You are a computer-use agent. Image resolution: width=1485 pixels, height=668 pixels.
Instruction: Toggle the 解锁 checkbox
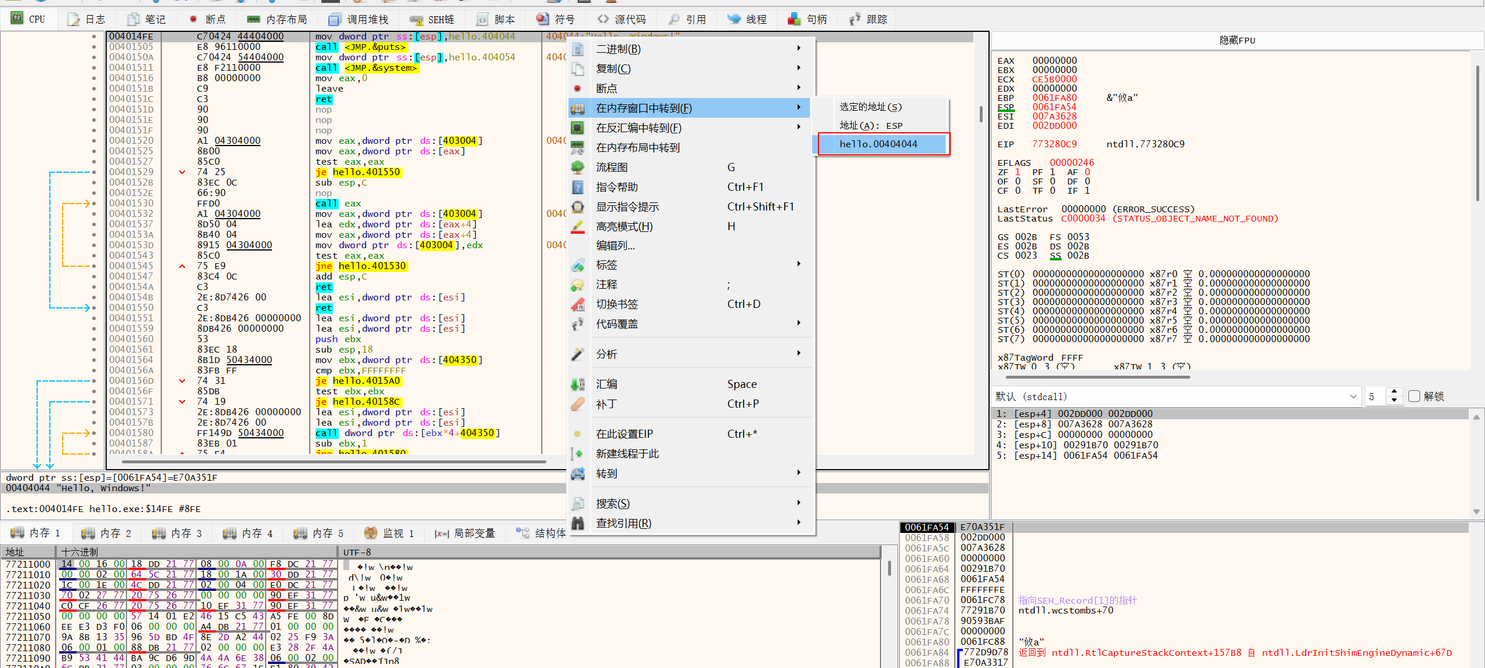[1414, 397]
